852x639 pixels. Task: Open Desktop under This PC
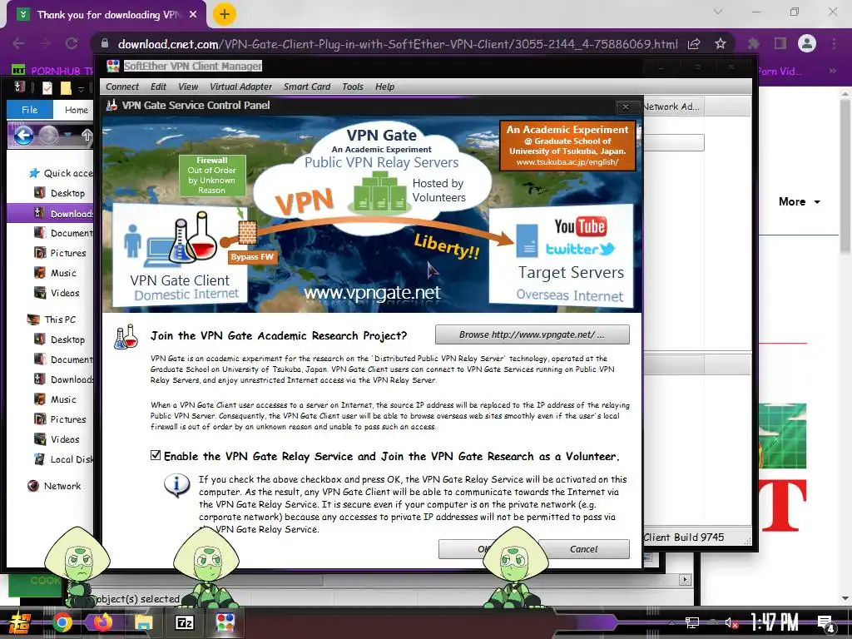[67, 339]
